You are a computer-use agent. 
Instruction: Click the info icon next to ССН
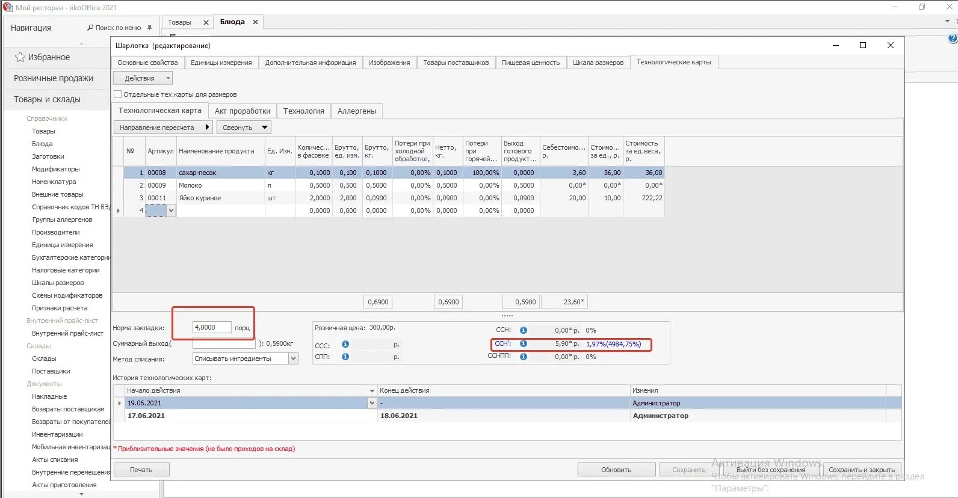pyautogui.click(x=524, y=330)
